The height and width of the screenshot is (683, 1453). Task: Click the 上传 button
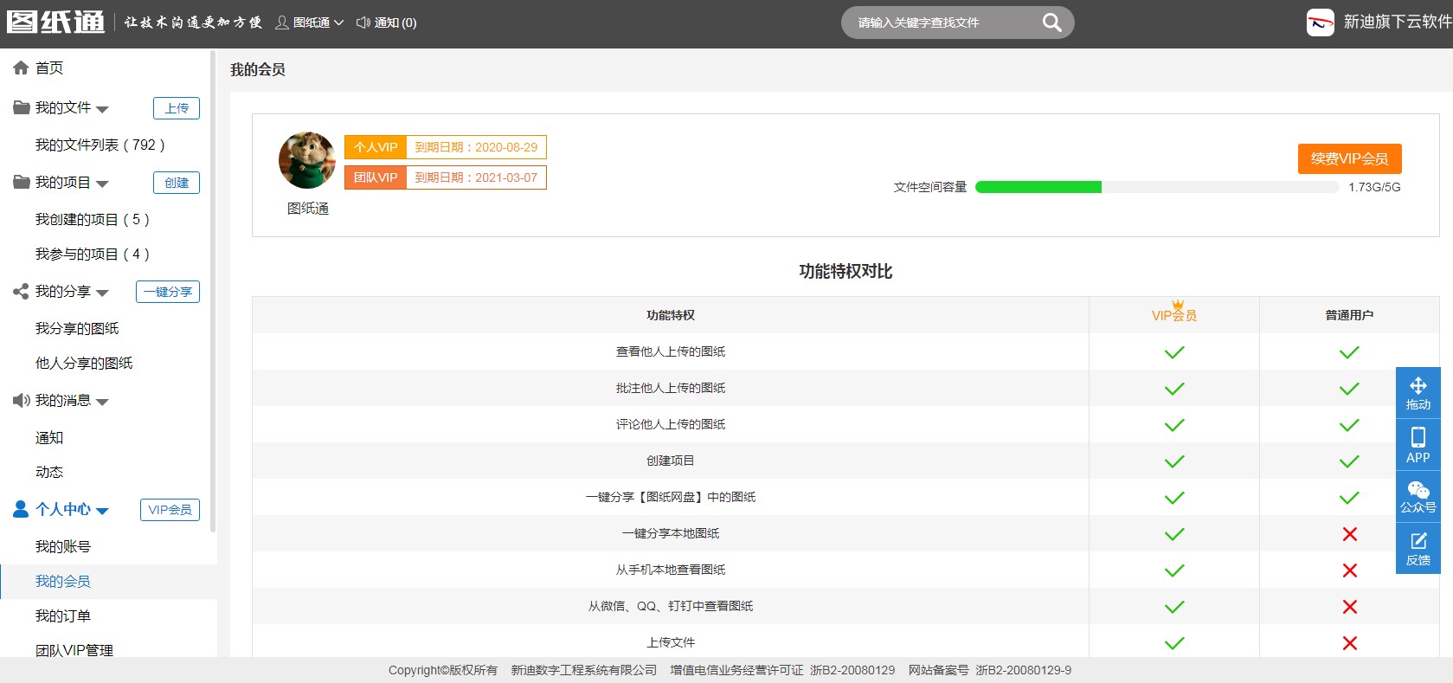177,108
